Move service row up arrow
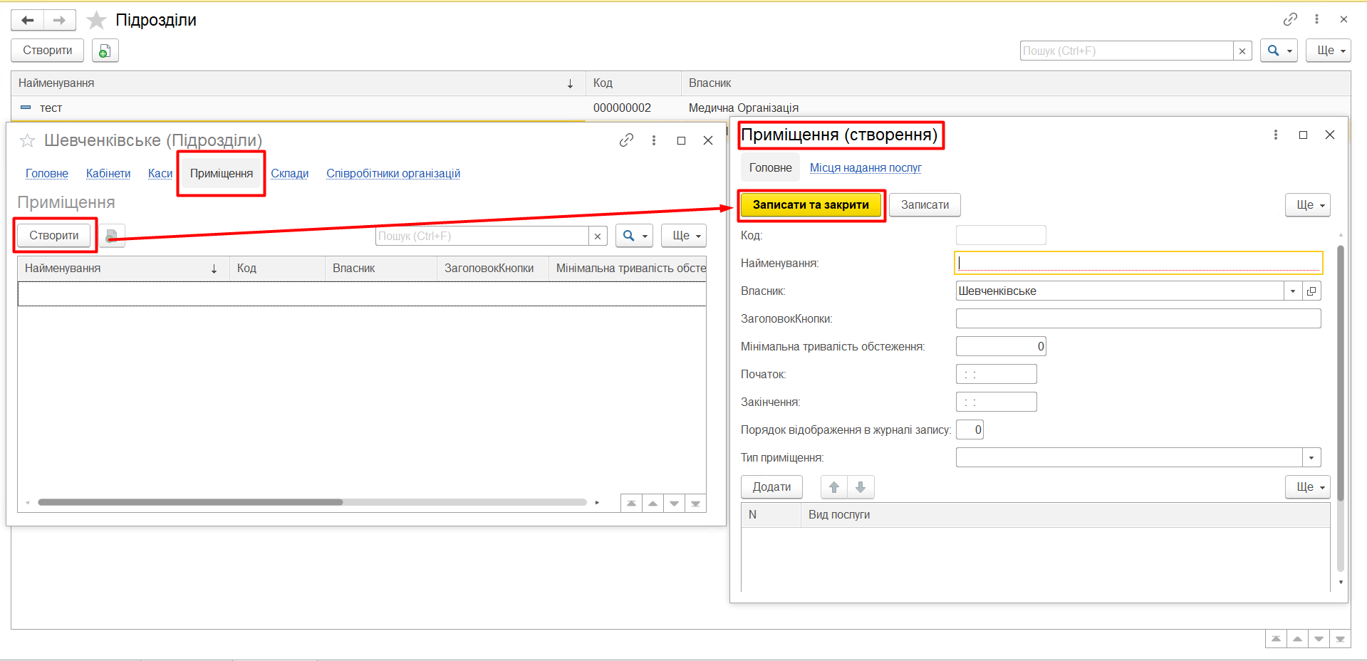The image size is (1367, 661). tap(834, 487)
